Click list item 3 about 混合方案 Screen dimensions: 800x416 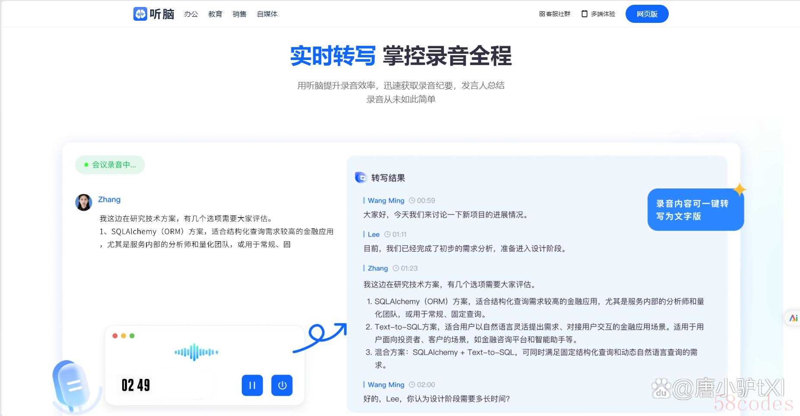click(531, 359)
